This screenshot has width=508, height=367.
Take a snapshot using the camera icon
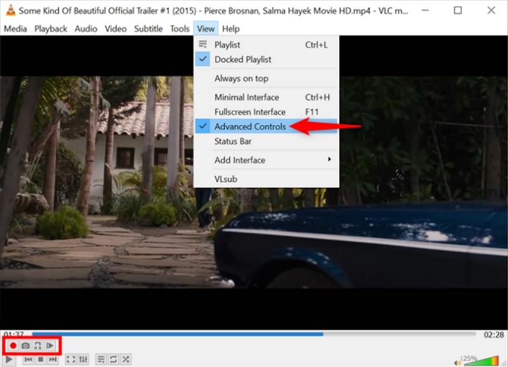click(25, 345)
